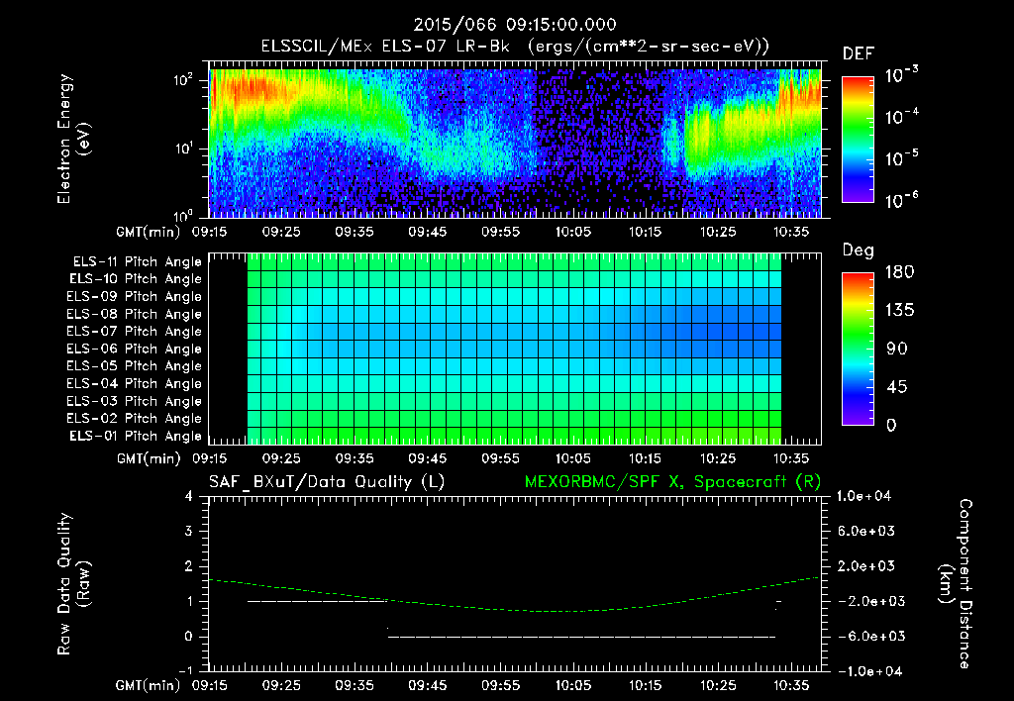Click 09:55 under the pitch angle panel
Screen dimensions: 1014x701
point(500,458)
